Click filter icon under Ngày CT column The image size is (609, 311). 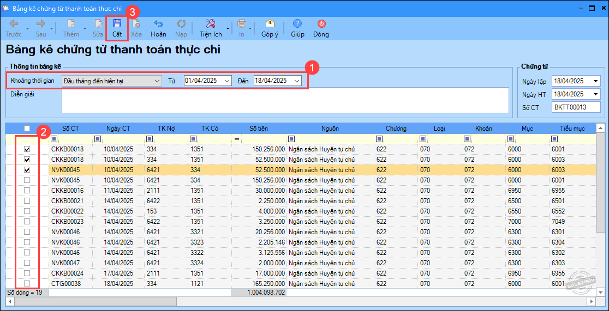(97, 138)
